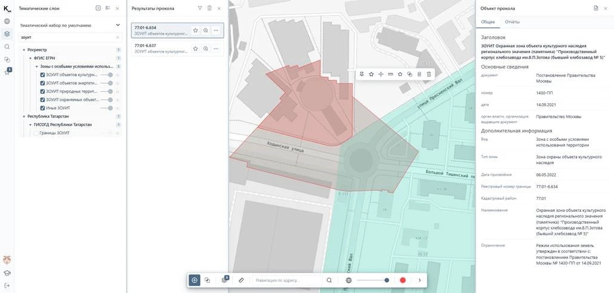Image resolution: width=614 pixels, height=293 pixels.
Task: Collapse Зоны с особыми условиями node
Action: click(x=37, y=66)
